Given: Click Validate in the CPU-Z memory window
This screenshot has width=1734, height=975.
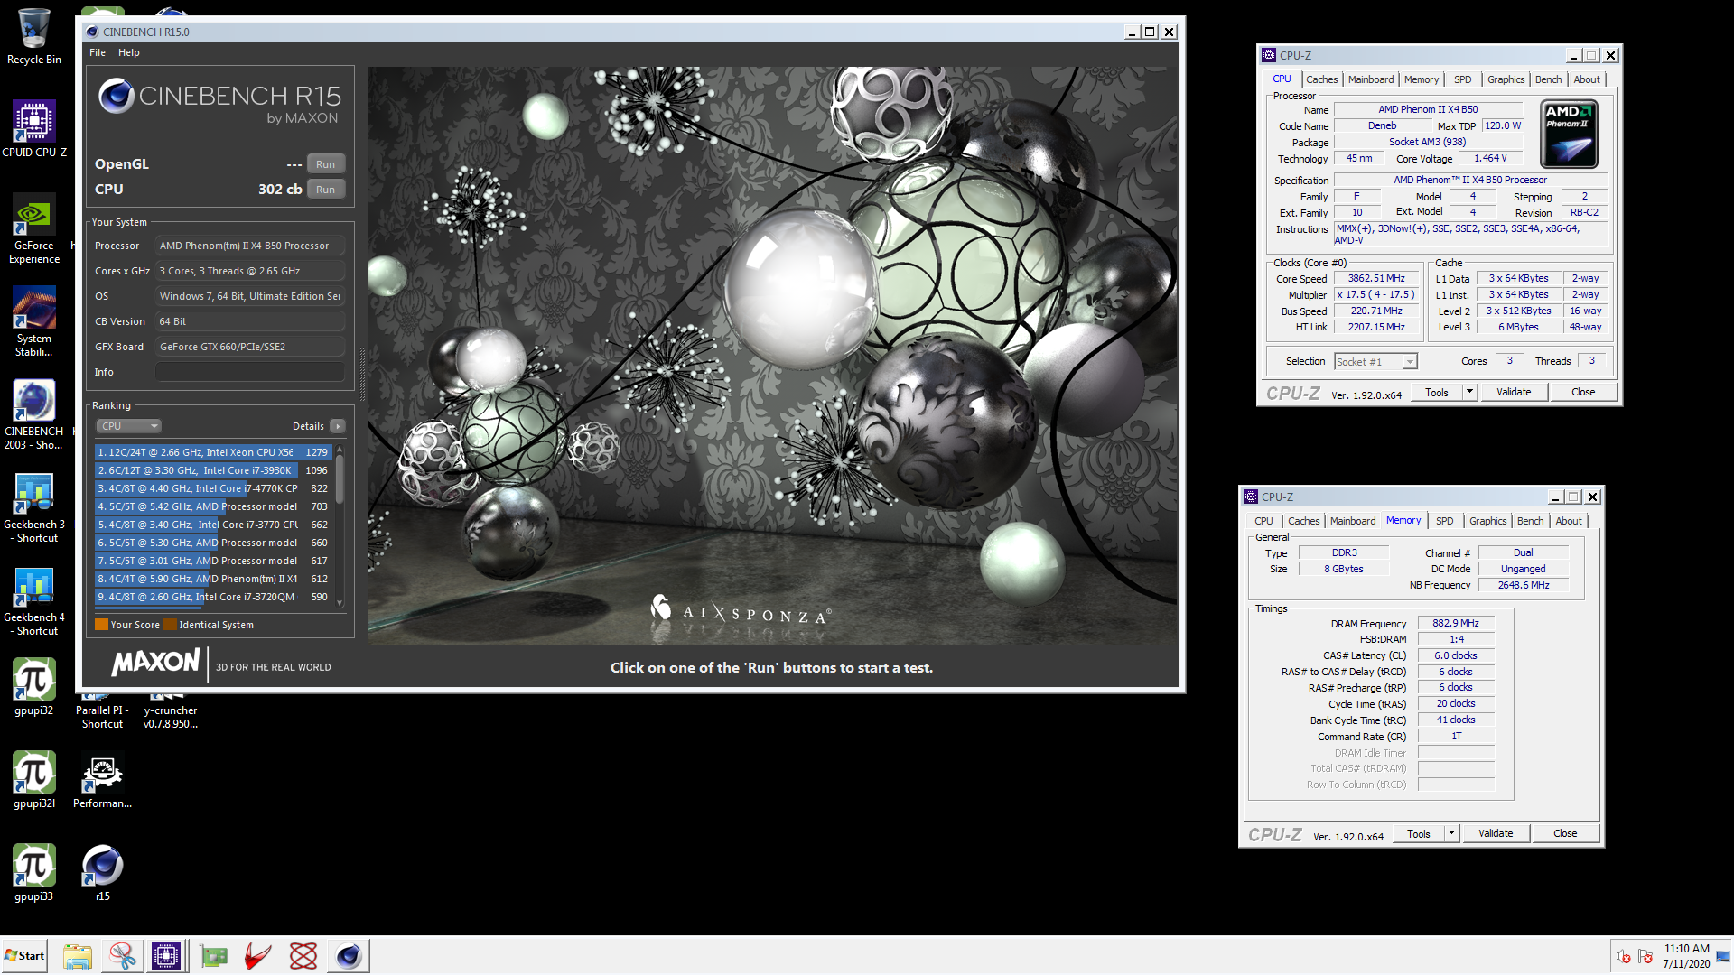Looking at the screenshot, I should pos(1496,833).
